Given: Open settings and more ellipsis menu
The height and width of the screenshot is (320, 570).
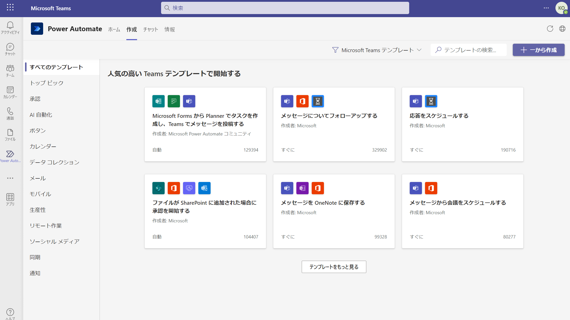Looking at the screenshot, I should (x=546, y=8).
